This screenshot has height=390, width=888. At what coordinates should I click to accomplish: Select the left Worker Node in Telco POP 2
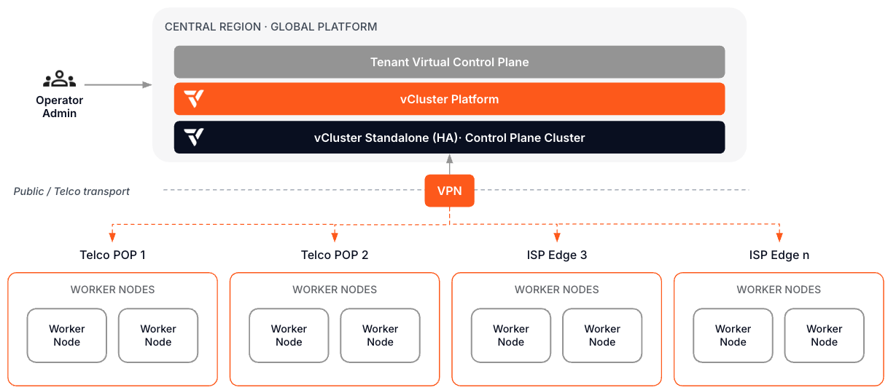pyautogui.click(x=289, y=335)
